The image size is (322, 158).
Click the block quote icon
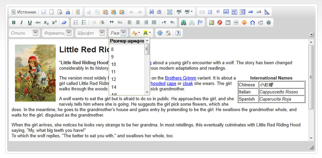click(111, 23)
